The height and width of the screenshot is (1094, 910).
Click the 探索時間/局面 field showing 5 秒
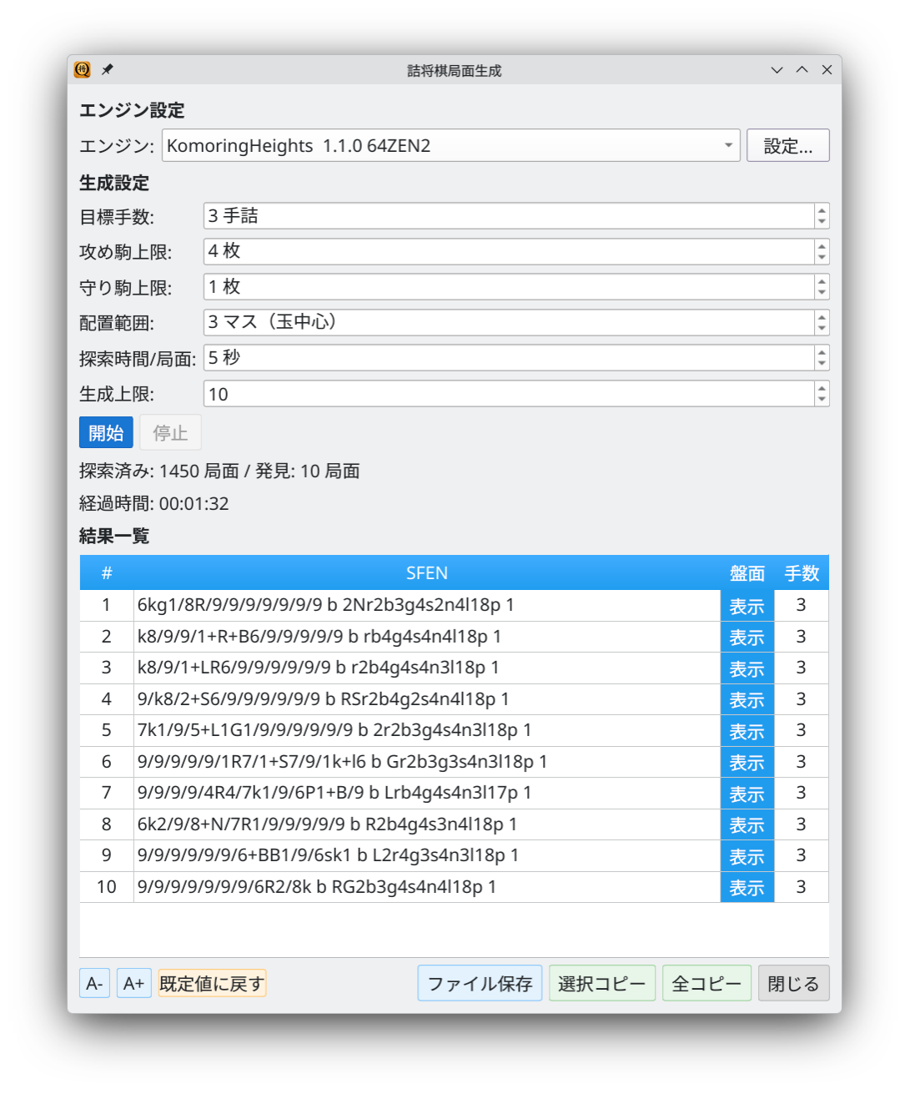(509, 358)
